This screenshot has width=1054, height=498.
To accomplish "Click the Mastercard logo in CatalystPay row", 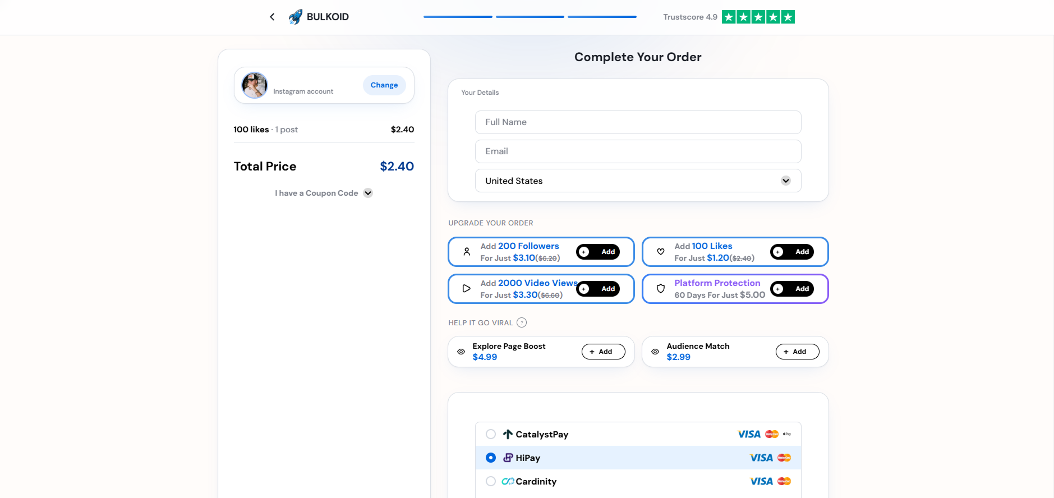I will pos(772,434).
